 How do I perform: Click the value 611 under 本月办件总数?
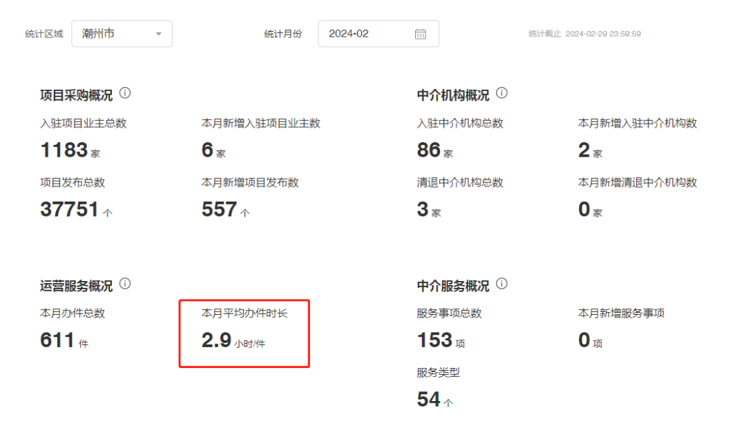point(57,340)
